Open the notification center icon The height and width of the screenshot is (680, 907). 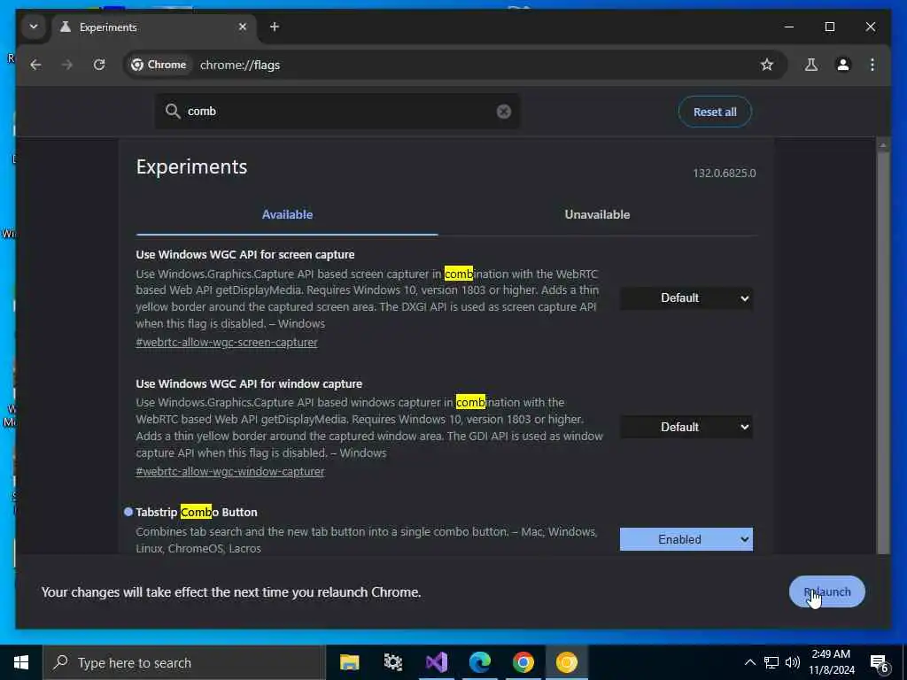(x=880, y=662)
